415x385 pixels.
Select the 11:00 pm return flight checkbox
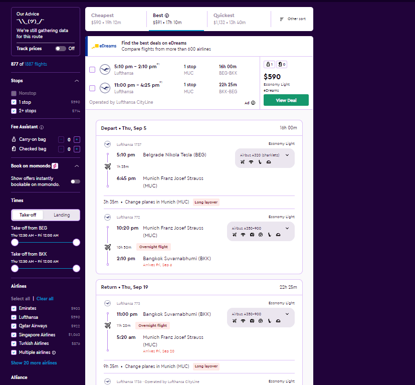pyautogui.click(x=92, y=88)
